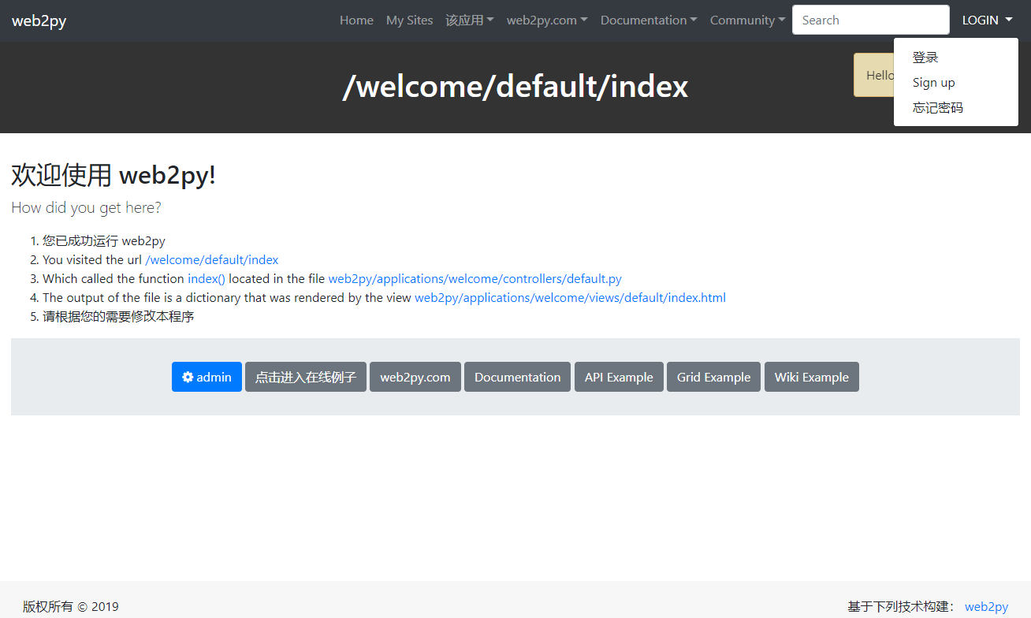Open controllers/default.py file link
This screenshot has height=618, width=1031.
pyautogui.click(x=475, y=279)
